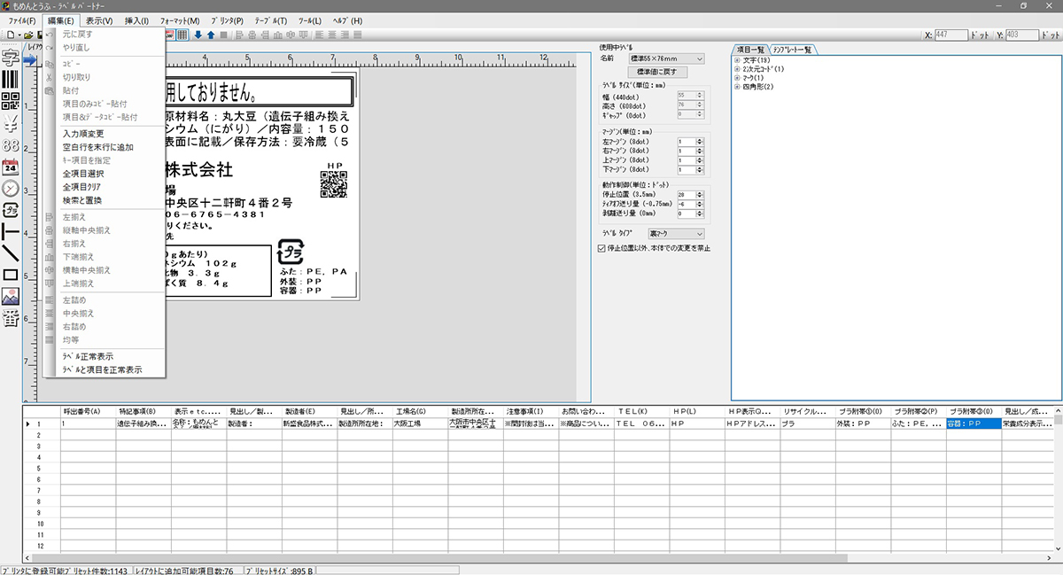This screenshot has width=1063, height=575.
Task: Click the New file toolbar icon
Action: pos(9,35)
